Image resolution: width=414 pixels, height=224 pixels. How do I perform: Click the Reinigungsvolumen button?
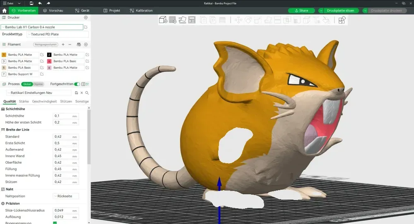[x=46, y=45]
